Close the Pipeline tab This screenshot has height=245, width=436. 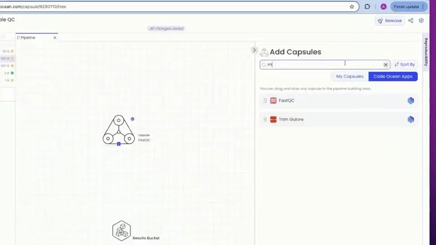click(55, 38)
